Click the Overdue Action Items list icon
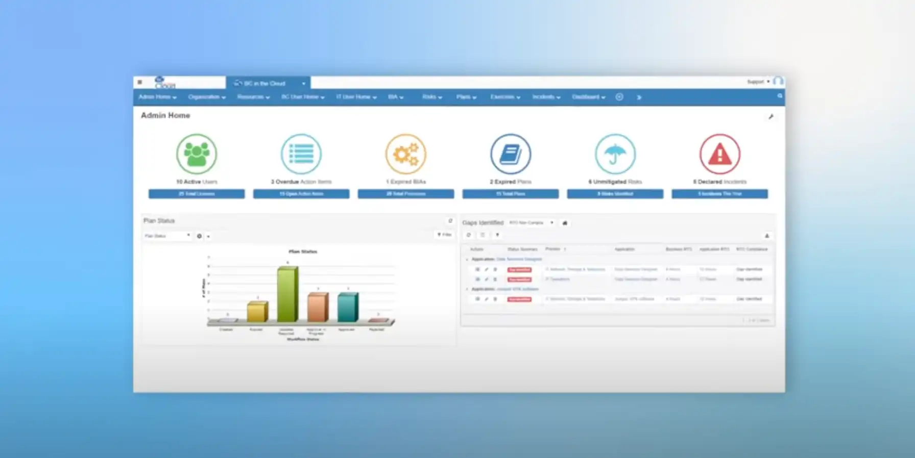This screenshot has width=915, height=458. 301,154
